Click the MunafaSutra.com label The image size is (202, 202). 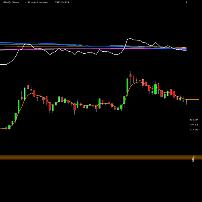(38, 2)
